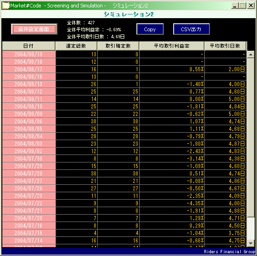
Task: Click the 平均取引利益率 column header
Action: point(172,46)
